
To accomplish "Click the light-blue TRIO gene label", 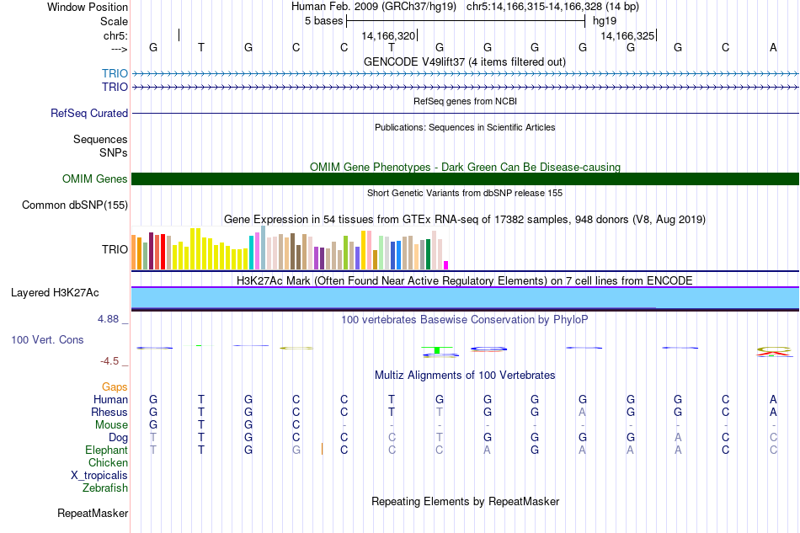I will point(115,73).
